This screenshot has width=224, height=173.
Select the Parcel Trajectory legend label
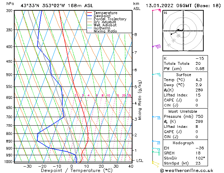pos(110,19)
